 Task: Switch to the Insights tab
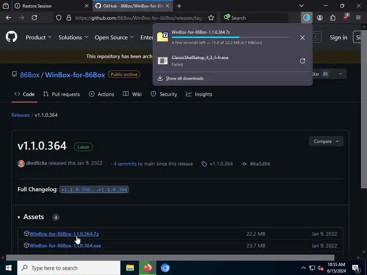tap(199, 94)
